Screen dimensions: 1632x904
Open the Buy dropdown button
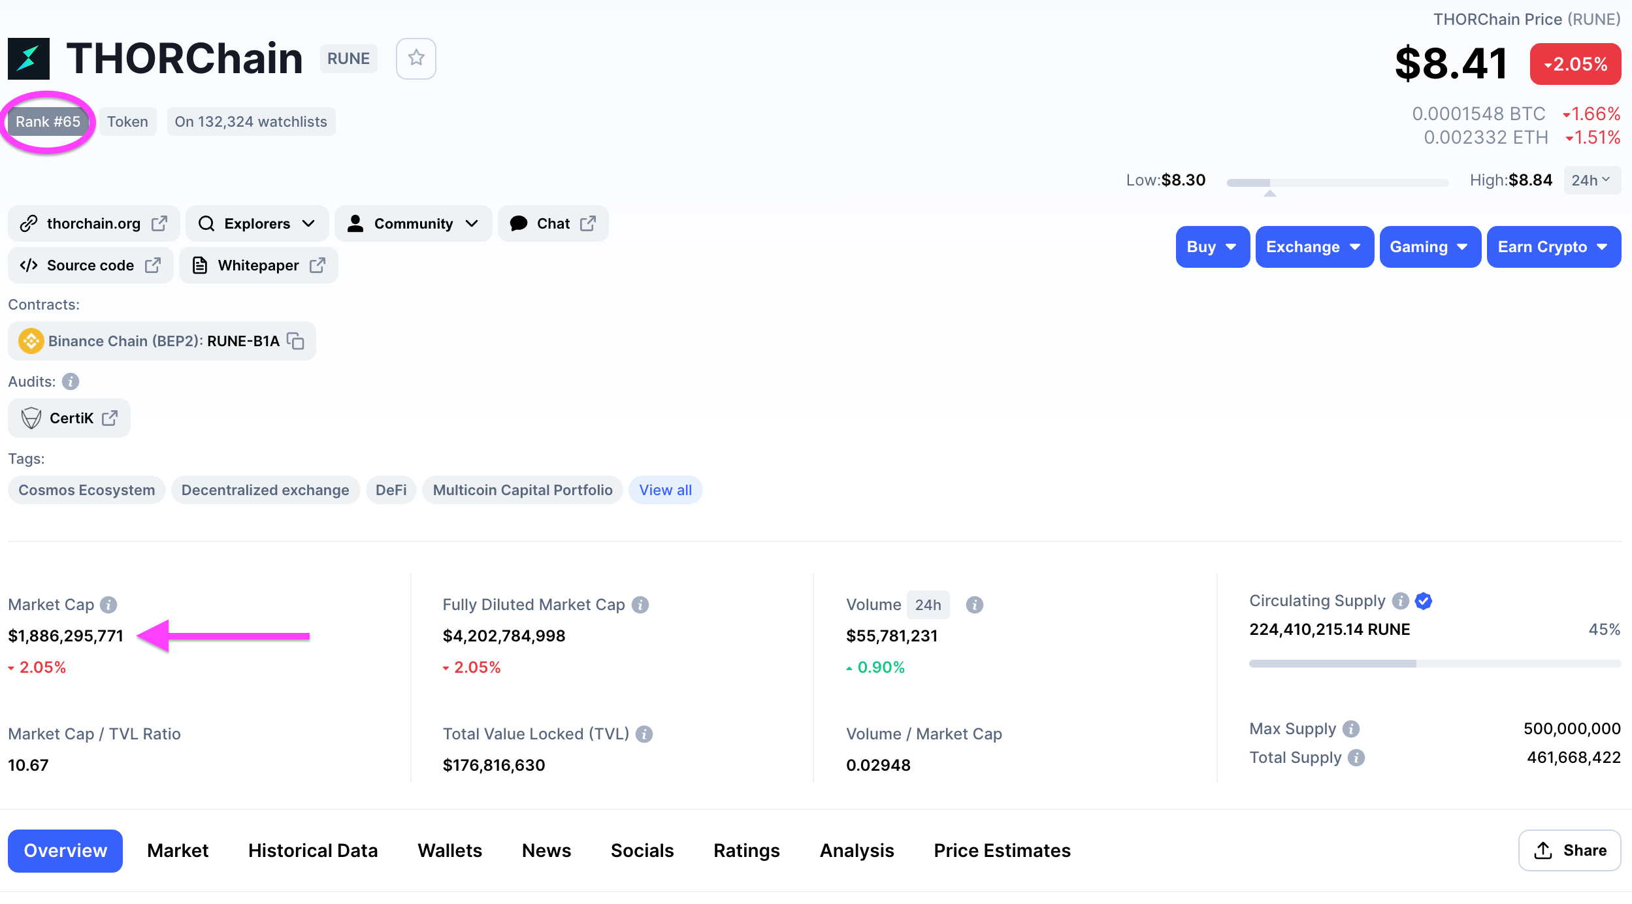click(1213, 247)
